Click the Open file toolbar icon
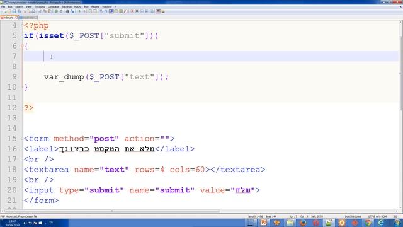Image resolution: width=403 pixels, height=227 pixels. (x=9, y=11)
